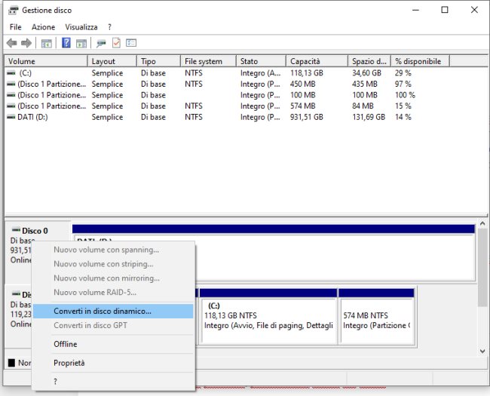Click the blue Help question mark icon

click(66, 43)
